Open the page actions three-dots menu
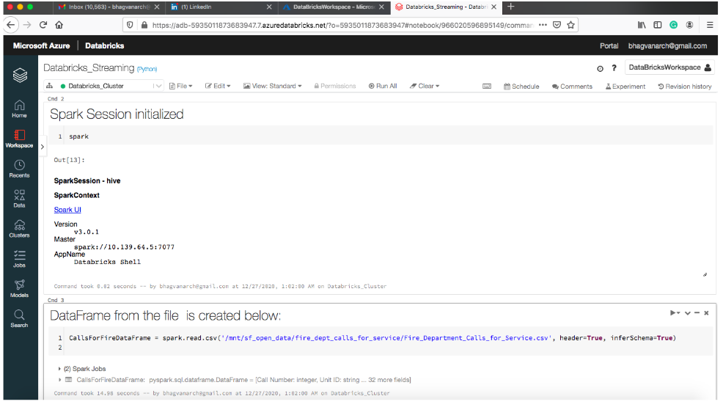The height and width of the screenshot is (407, 723). (x=543, y=25)
